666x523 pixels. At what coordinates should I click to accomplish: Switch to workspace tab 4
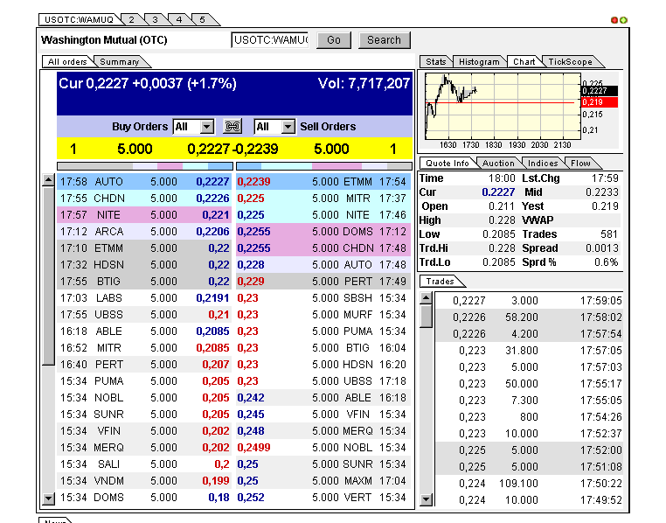pos(179,20)
